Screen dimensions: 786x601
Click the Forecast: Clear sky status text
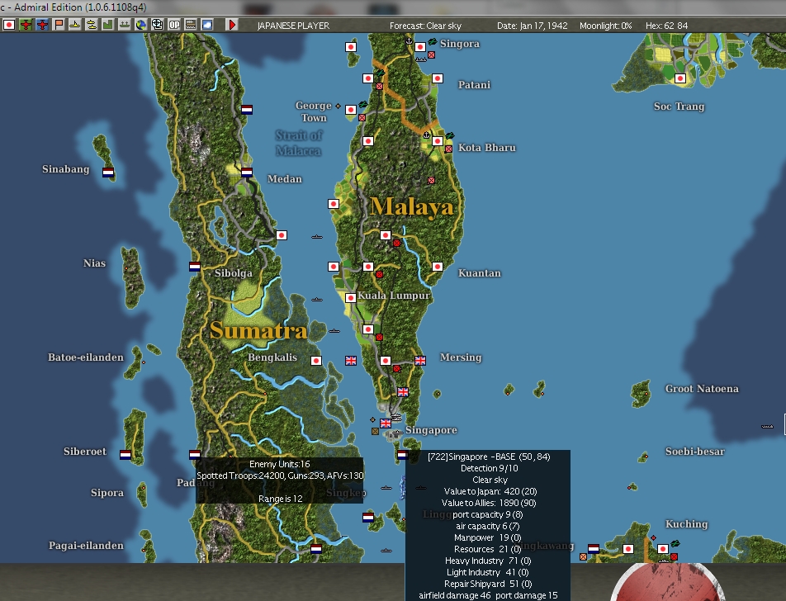pos(425,26)
